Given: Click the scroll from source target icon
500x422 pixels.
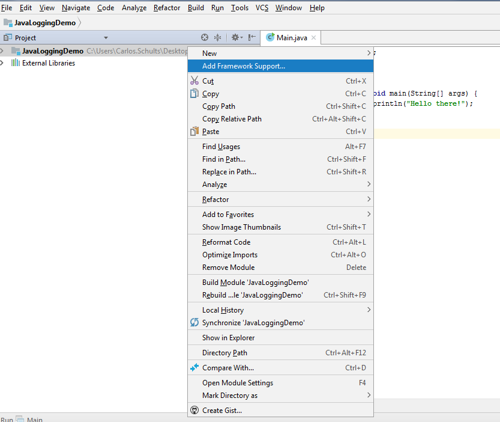Looking at the screenshot, I should click(205, 37).
